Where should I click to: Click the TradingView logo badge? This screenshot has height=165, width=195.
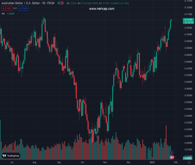[11, 156]
